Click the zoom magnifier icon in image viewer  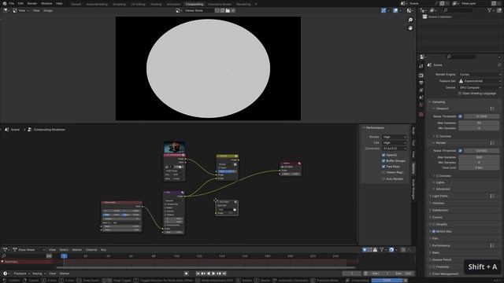(x=410, y=20)
